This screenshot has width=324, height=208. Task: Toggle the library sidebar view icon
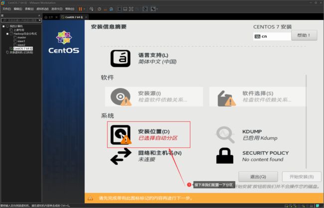(119, 9)
